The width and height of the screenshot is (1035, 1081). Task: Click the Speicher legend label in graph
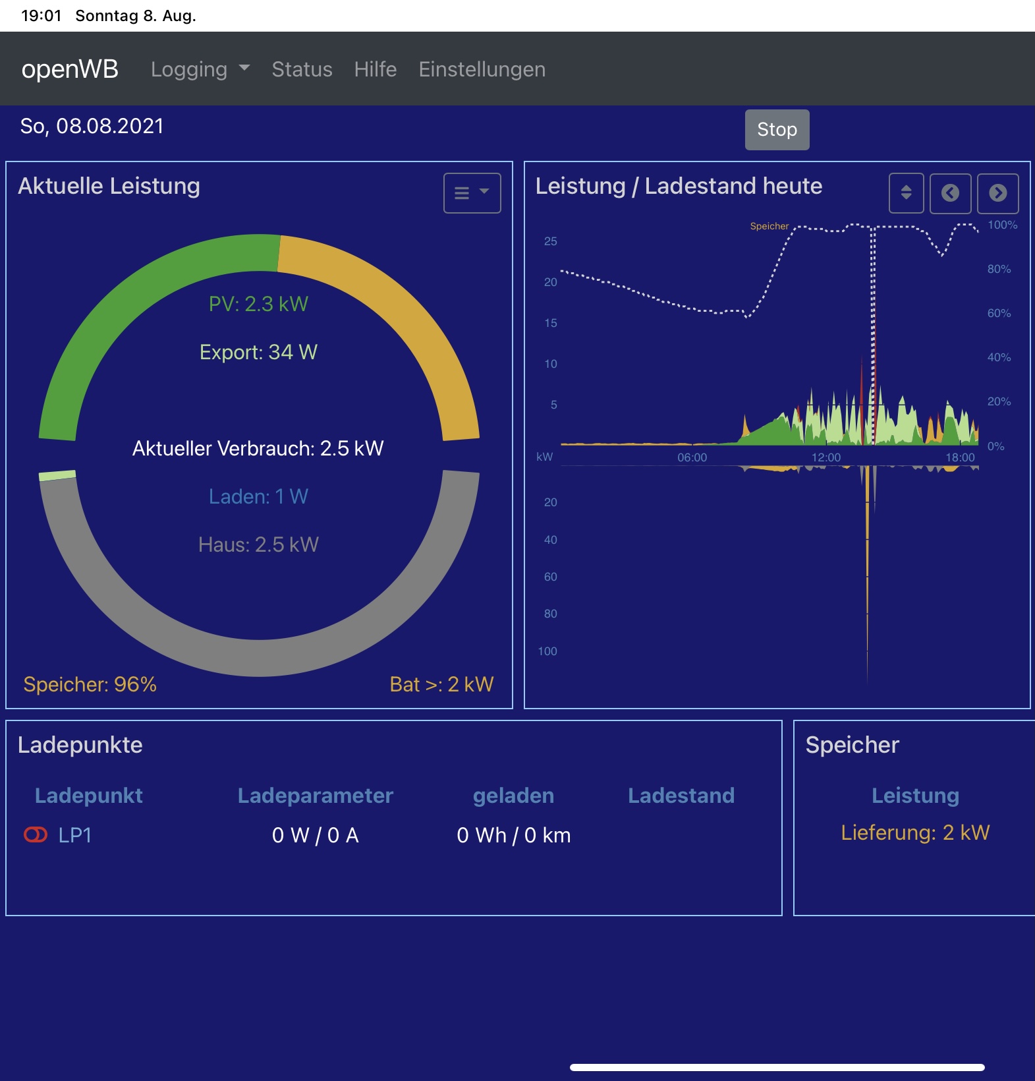769,226
